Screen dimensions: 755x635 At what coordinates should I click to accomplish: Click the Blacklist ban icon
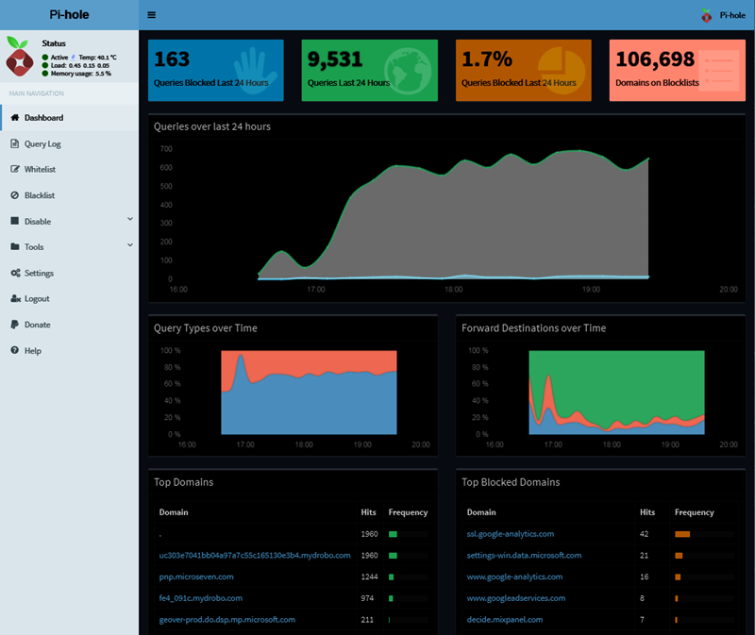pyautogui.click(x=15, y=195)
